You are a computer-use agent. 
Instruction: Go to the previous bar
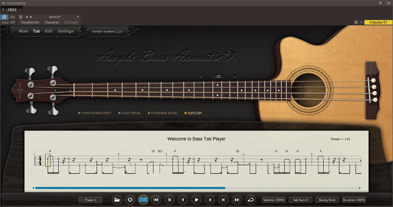pyautogui.click(x=169, y=200)
